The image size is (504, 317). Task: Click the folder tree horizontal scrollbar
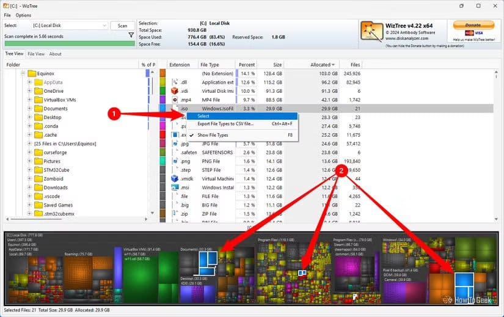(76, 219)
